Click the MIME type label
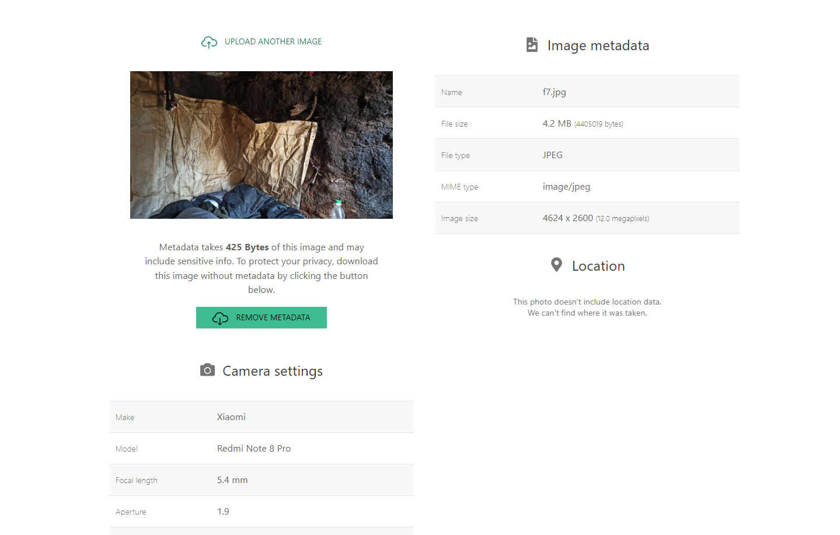 tap(459, 187)
